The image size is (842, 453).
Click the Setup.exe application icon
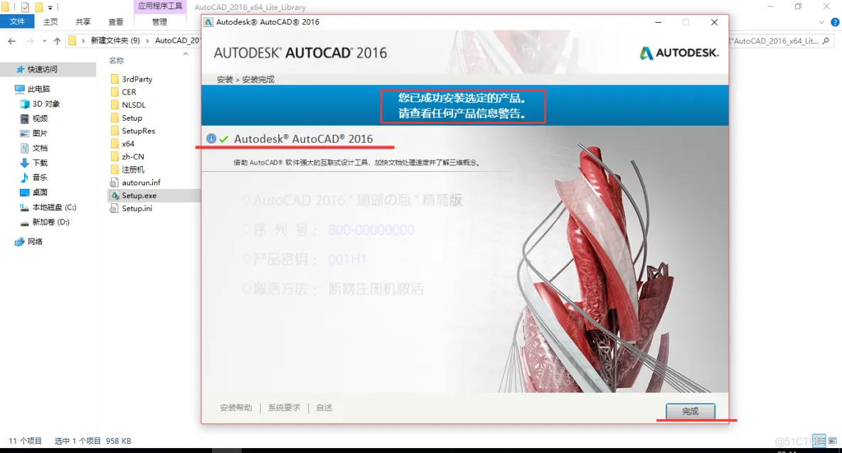pyautogui.click(x=114, y=196)
